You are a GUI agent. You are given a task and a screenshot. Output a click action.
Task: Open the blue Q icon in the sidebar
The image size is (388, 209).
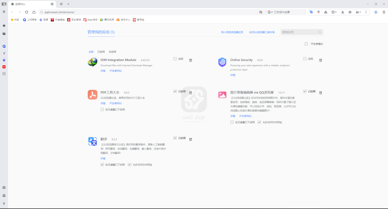(x=4, y=46)
